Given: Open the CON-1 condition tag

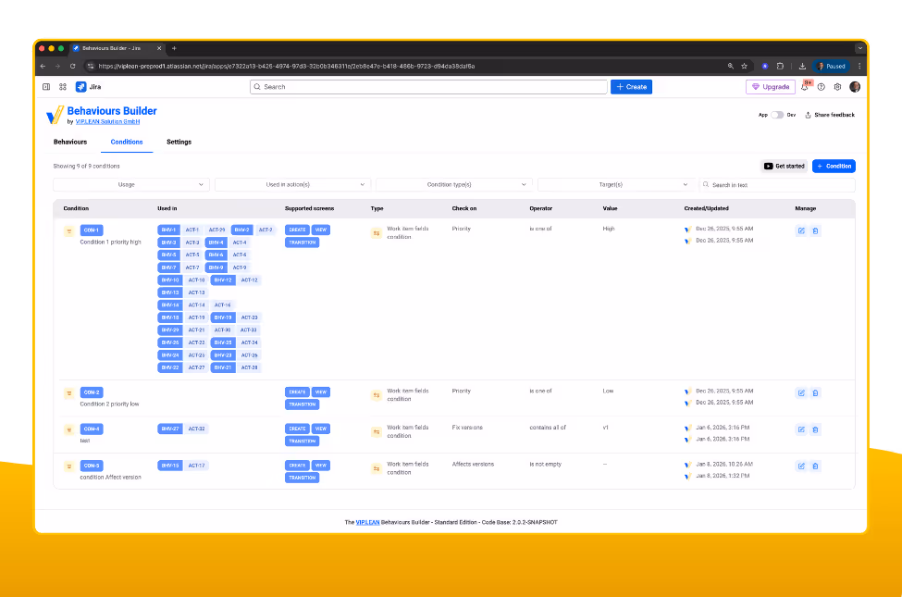Looking at the screenshot, I should coord(92,230).
